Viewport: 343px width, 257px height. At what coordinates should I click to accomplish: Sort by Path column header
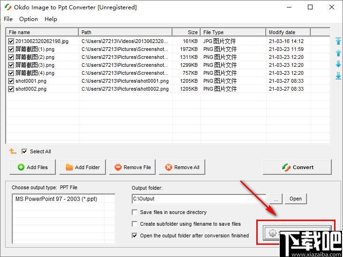tap(125, 32)
